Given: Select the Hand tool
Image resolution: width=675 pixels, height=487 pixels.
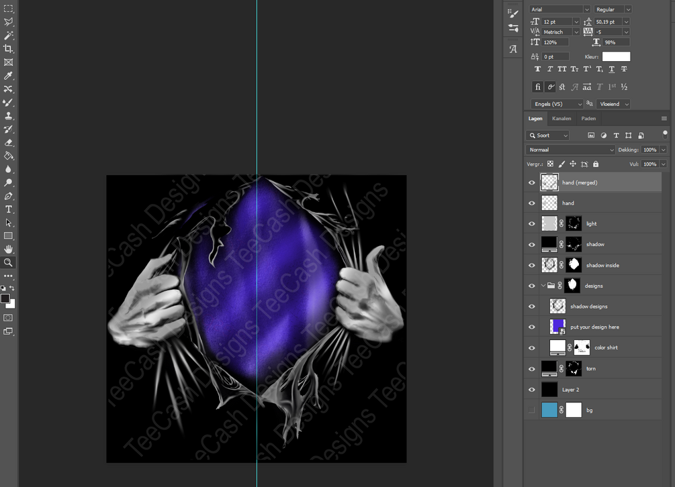Looking at the screenshot, I should click(x=8, y=249).
